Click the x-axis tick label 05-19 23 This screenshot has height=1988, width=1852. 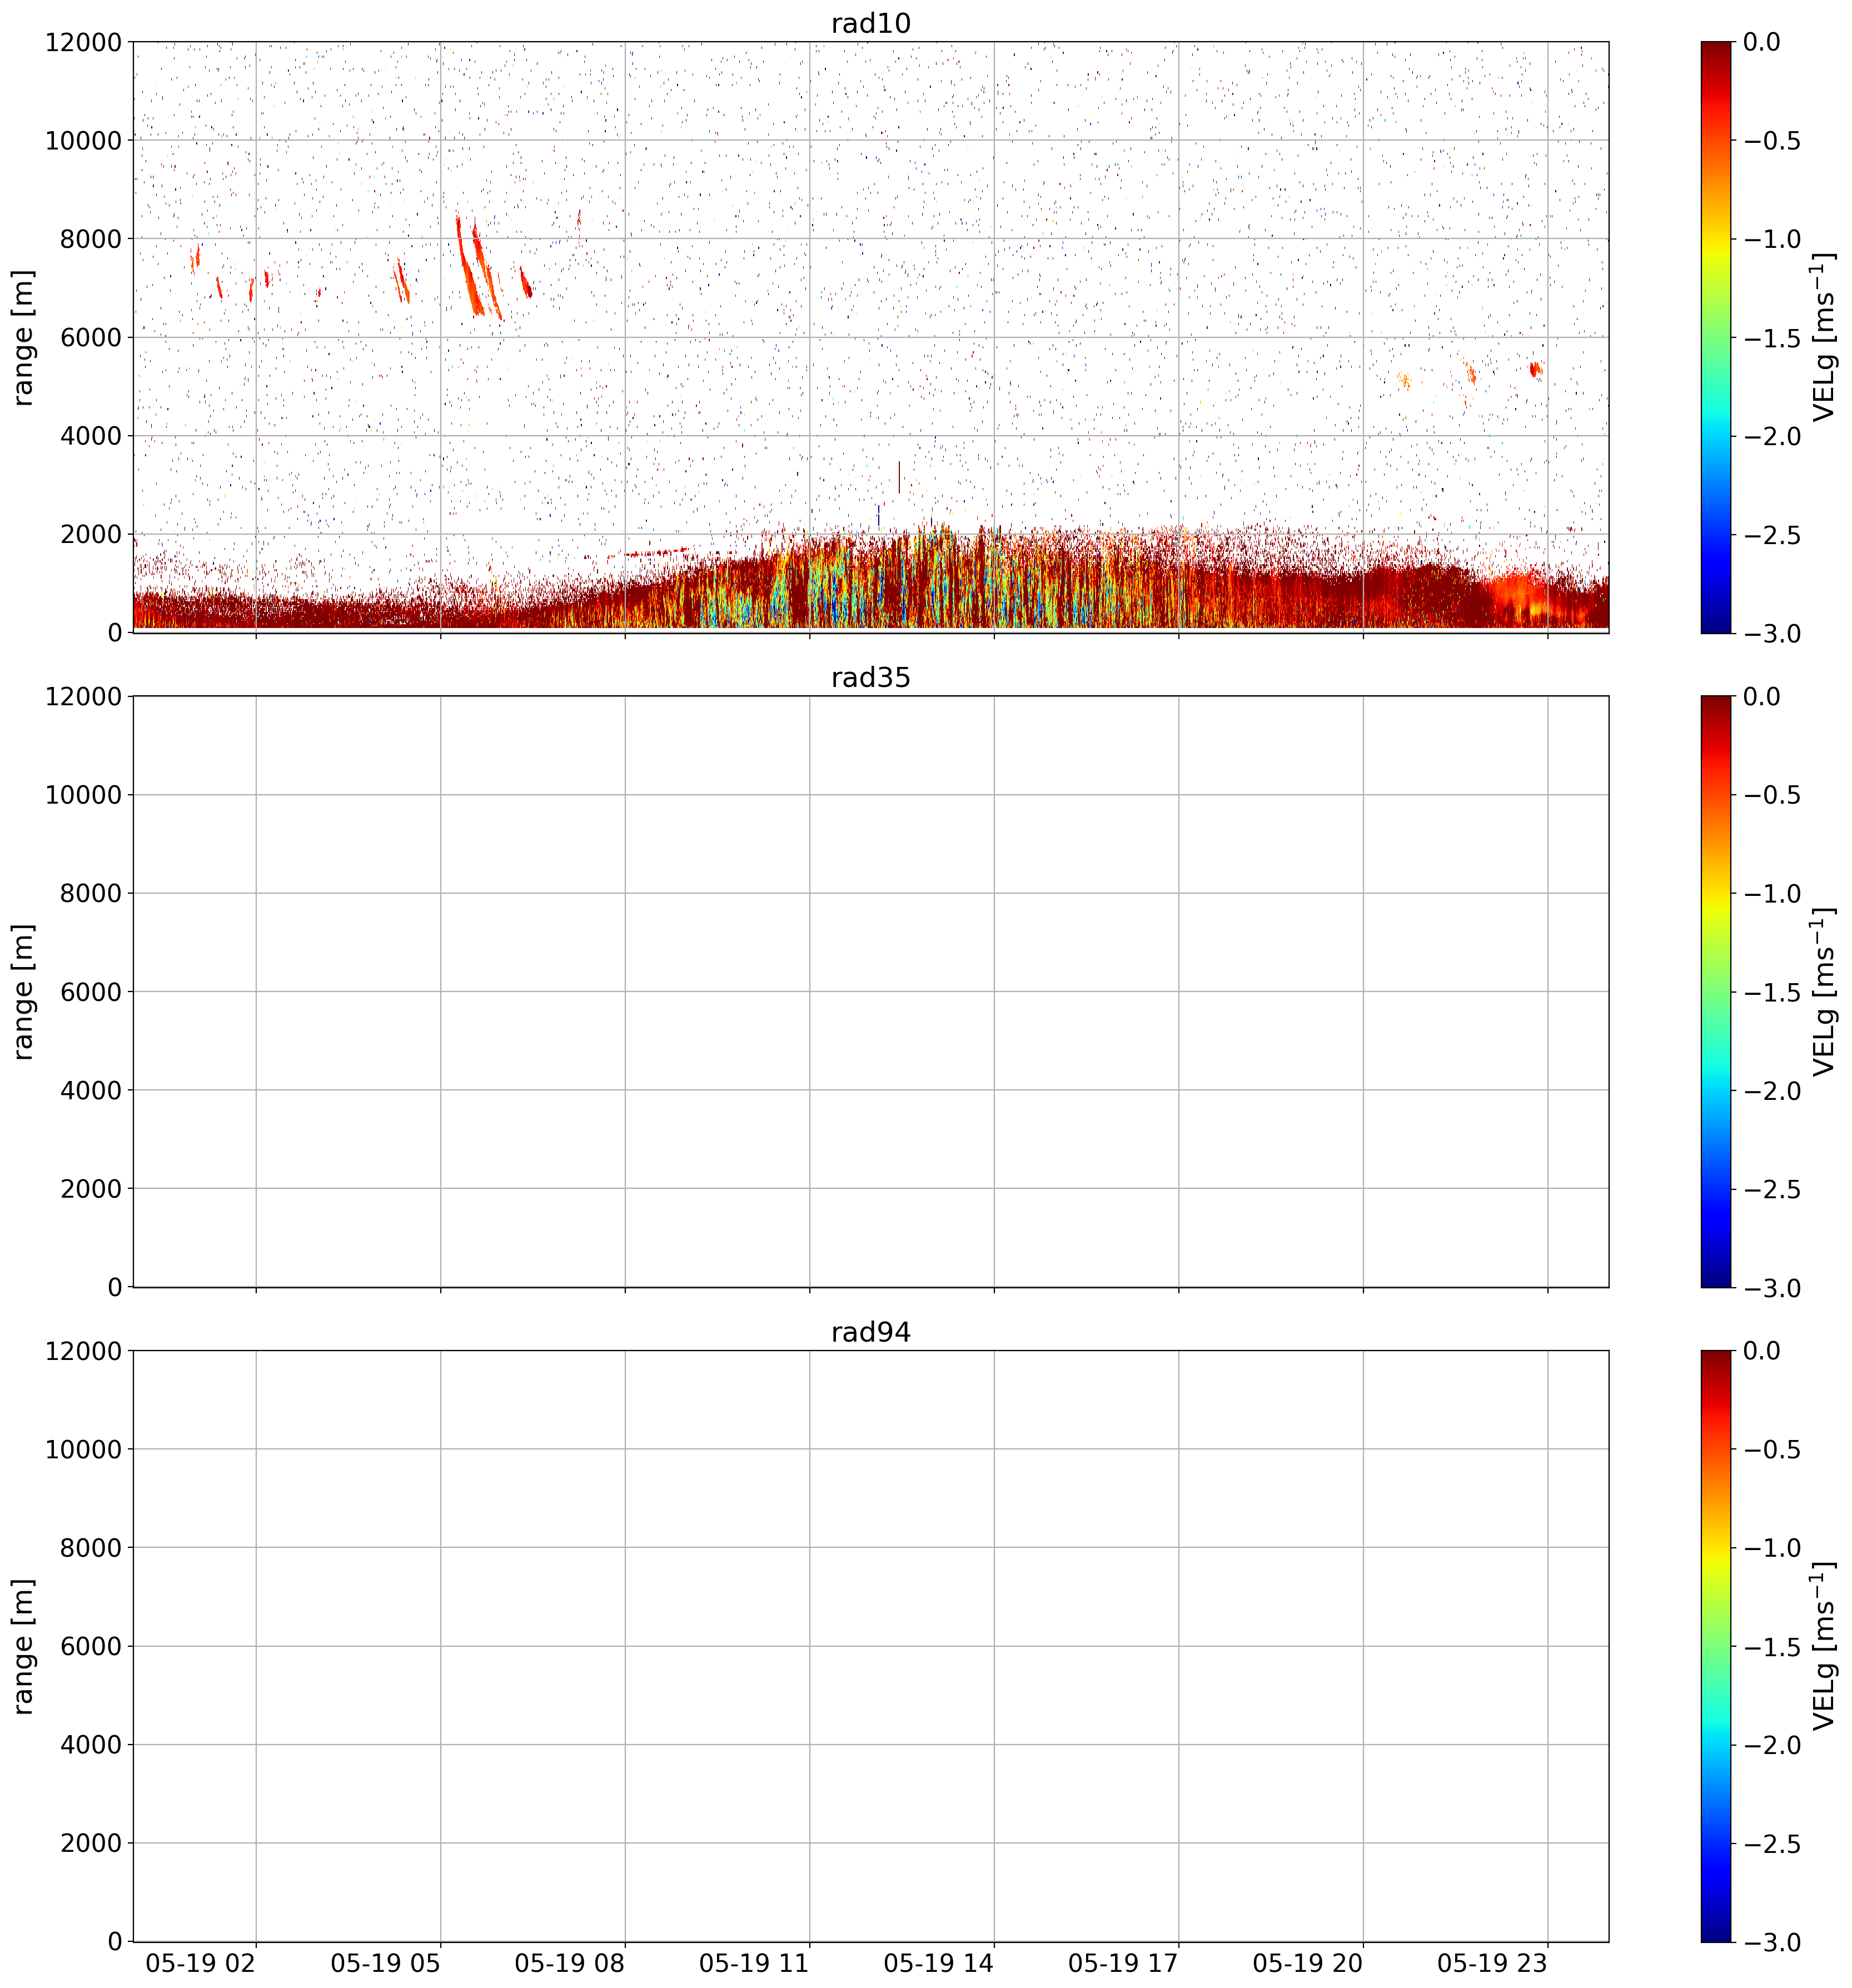pos(1492,1964)
